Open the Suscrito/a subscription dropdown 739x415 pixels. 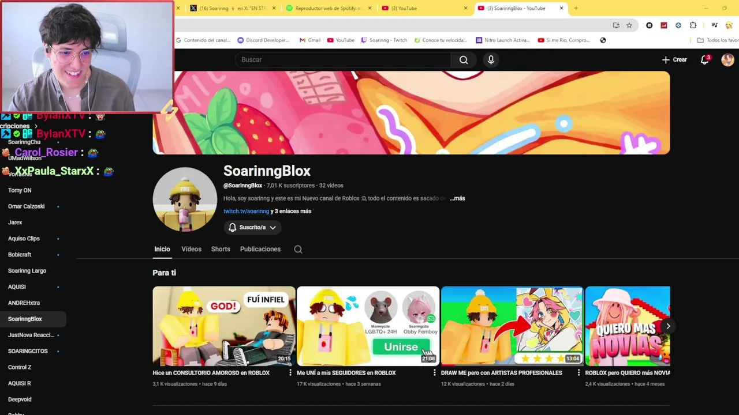[252, 228]
